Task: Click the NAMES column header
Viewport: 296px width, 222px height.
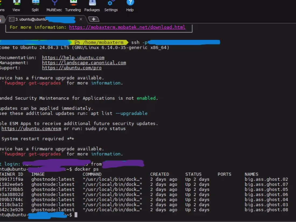Action: (x=251, y=174)
